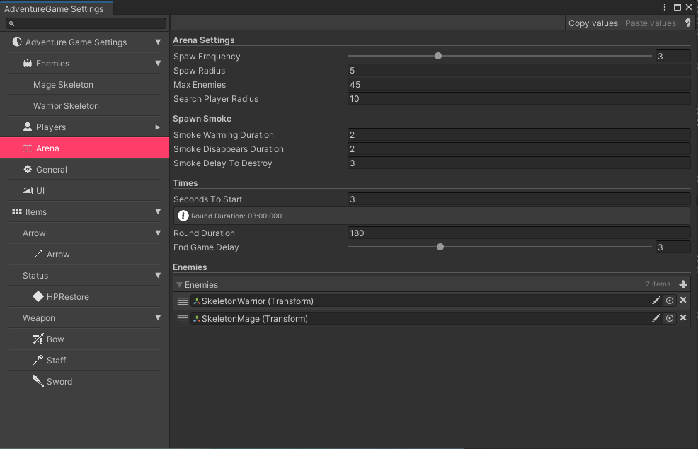Click the '2 items' count label
Screen dimensions: 698x449
[658, 284]
